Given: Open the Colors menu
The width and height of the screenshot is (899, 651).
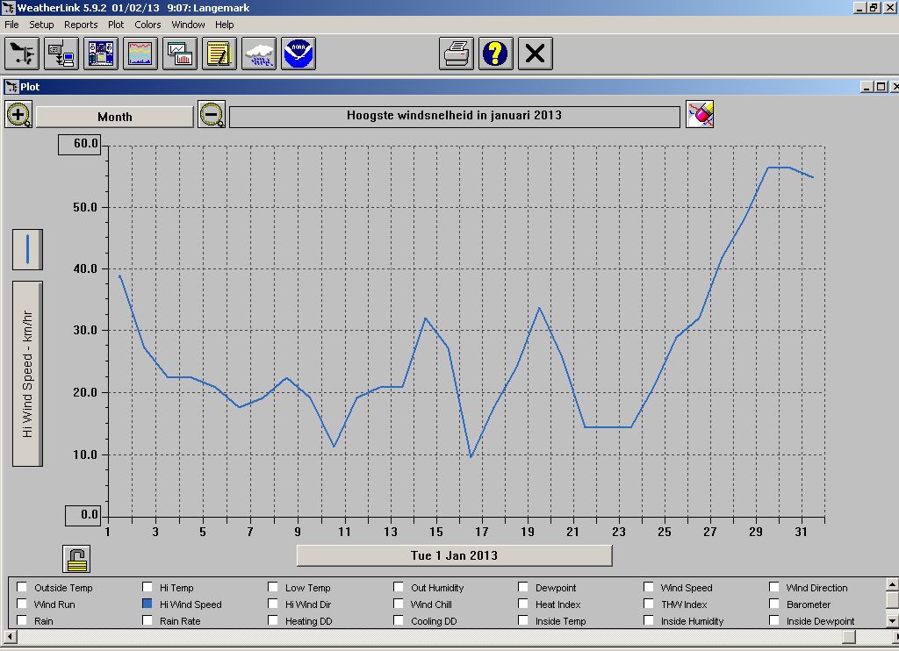Looking at the screenshot, I should pos(147,25).
